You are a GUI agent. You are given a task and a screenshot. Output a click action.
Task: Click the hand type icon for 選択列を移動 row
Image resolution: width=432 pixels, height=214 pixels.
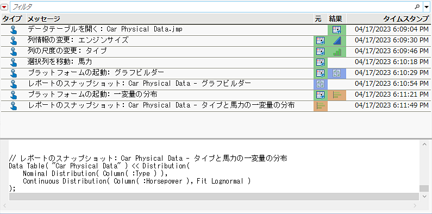tap(13, 62)
